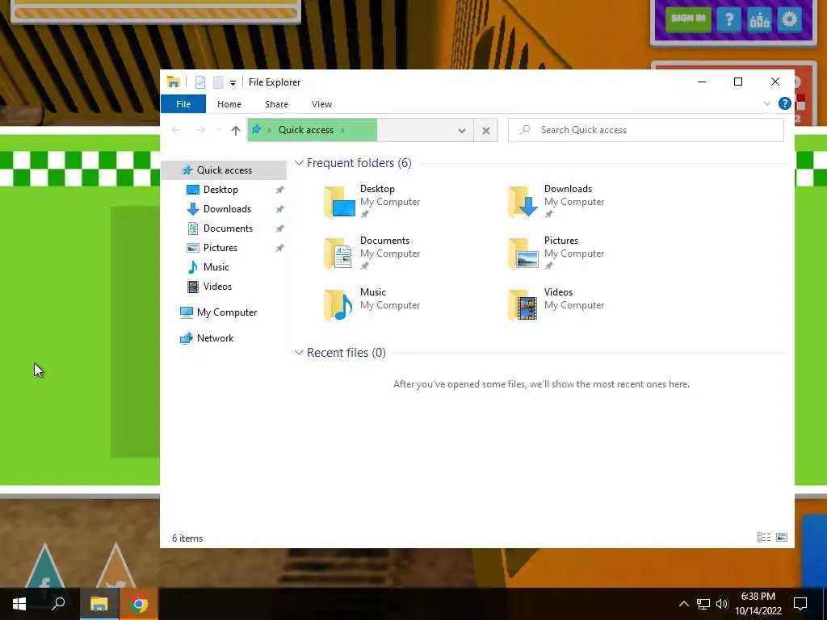Viewport: 827px width, 620px height.
Task: Select Videos in the navigation pane
Action: 217,287
